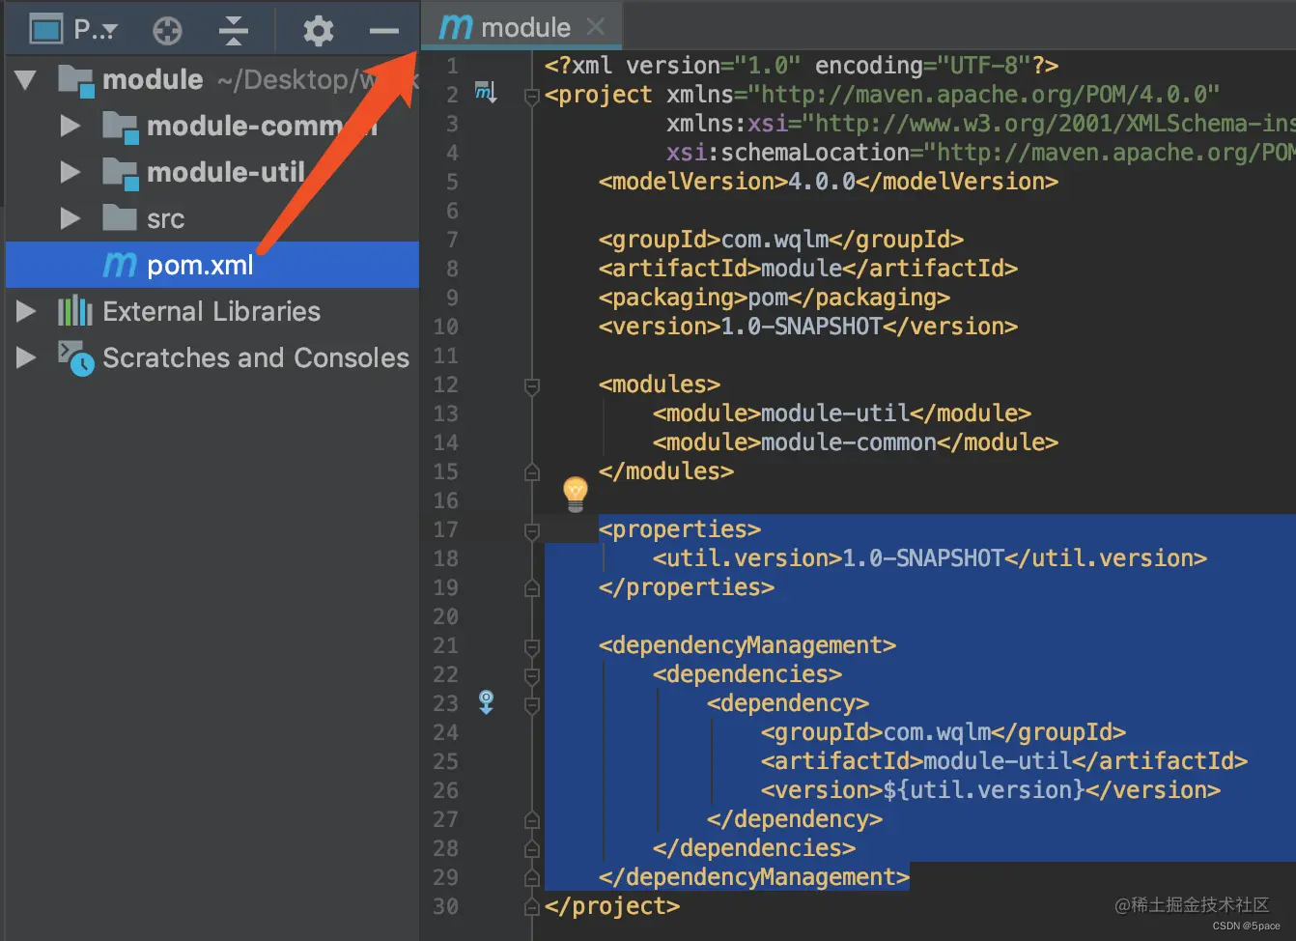Click the module-util folder icon
This screenshot has width=1296, height=941.
pyautogui.click(x=121, y=173)
